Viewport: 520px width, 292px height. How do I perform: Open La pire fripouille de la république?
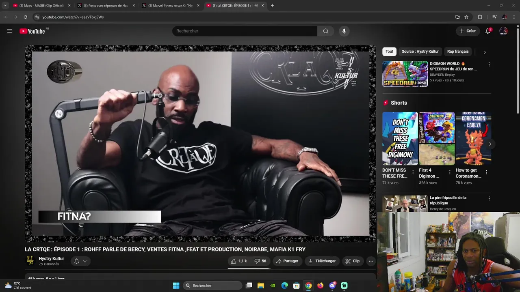(448, 200)
